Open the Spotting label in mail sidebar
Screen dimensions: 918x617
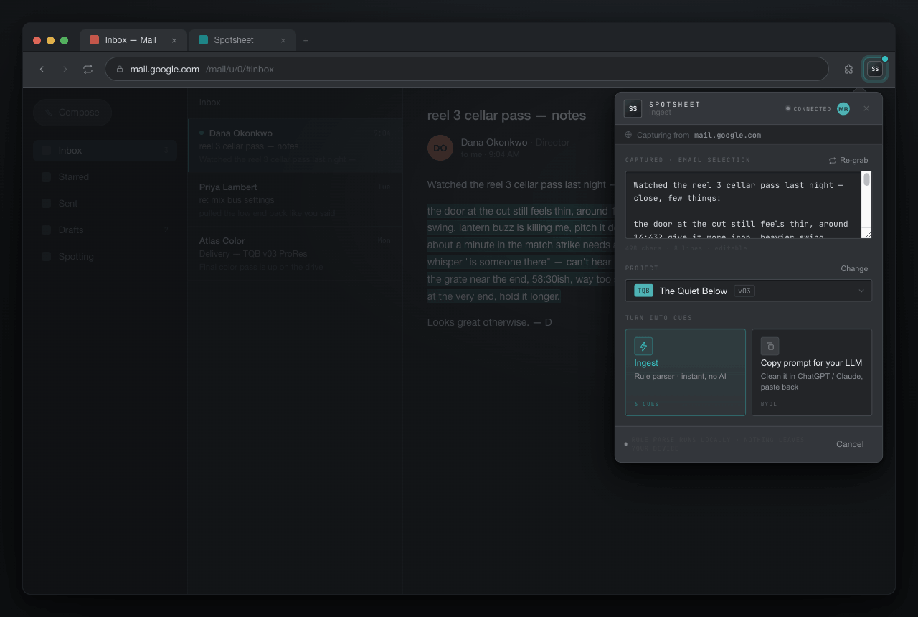(x=105, y=256)
